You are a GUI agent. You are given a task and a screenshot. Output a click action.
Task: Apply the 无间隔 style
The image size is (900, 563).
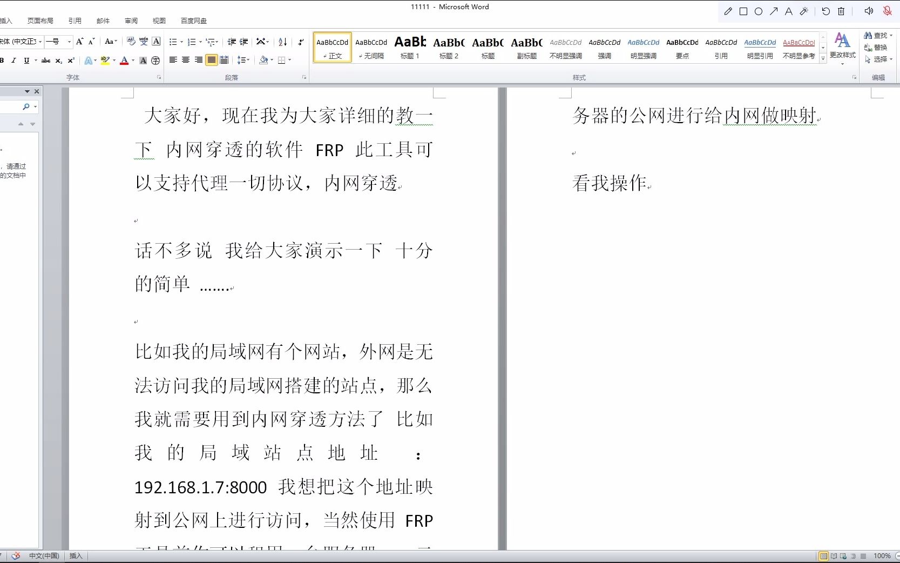(x=371, y=48)
